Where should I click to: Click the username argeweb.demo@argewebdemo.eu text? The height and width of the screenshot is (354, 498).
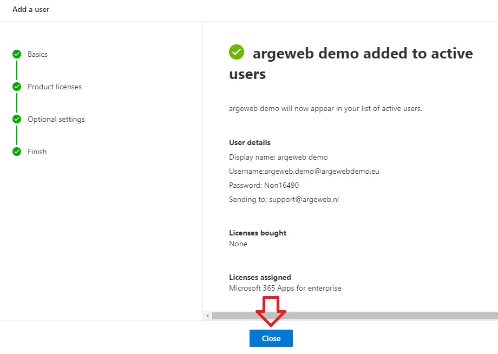(x=322, y=171)
